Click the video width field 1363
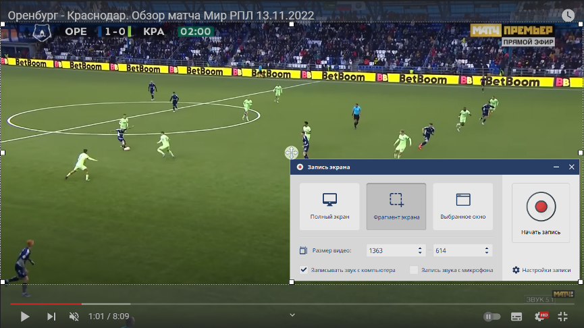Viewport: 584px width, 328px height. pyautogui.click(x=390, y=250)
